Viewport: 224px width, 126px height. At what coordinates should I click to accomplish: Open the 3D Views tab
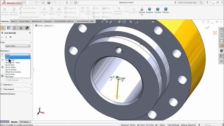tap(24, 122)
